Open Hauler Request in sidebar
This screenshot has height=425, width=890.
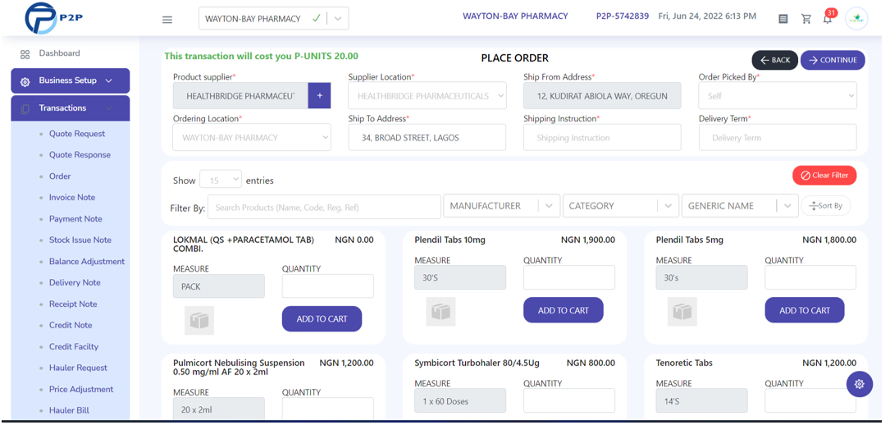click(78, 368)
